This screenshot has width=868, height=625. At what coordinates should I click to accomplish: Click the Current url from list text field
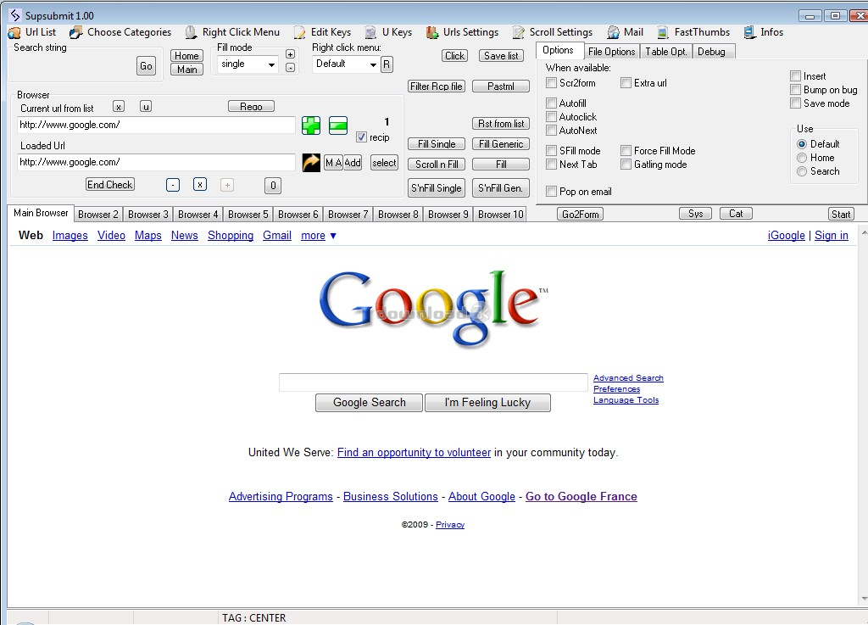tap(156, 126)
